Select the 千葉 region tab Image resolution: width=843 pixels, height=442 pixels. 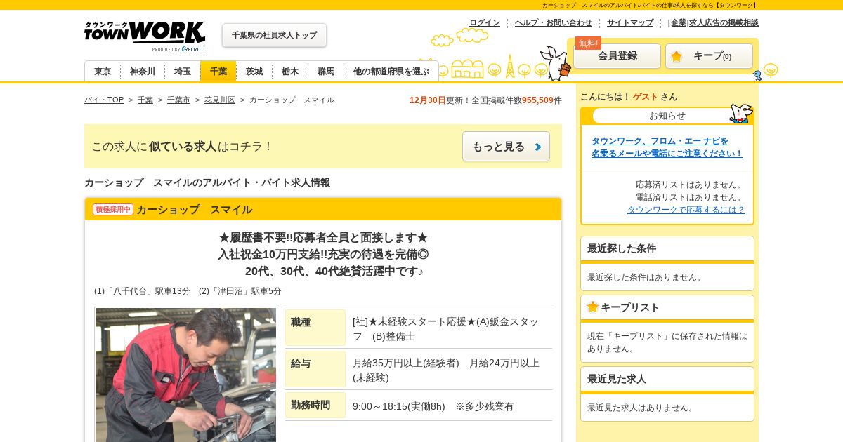point(218,72)
